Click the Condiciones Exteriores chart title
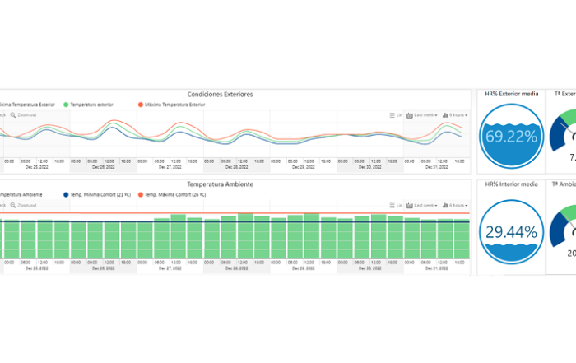 pyautogui.click(x=220, y=95)
